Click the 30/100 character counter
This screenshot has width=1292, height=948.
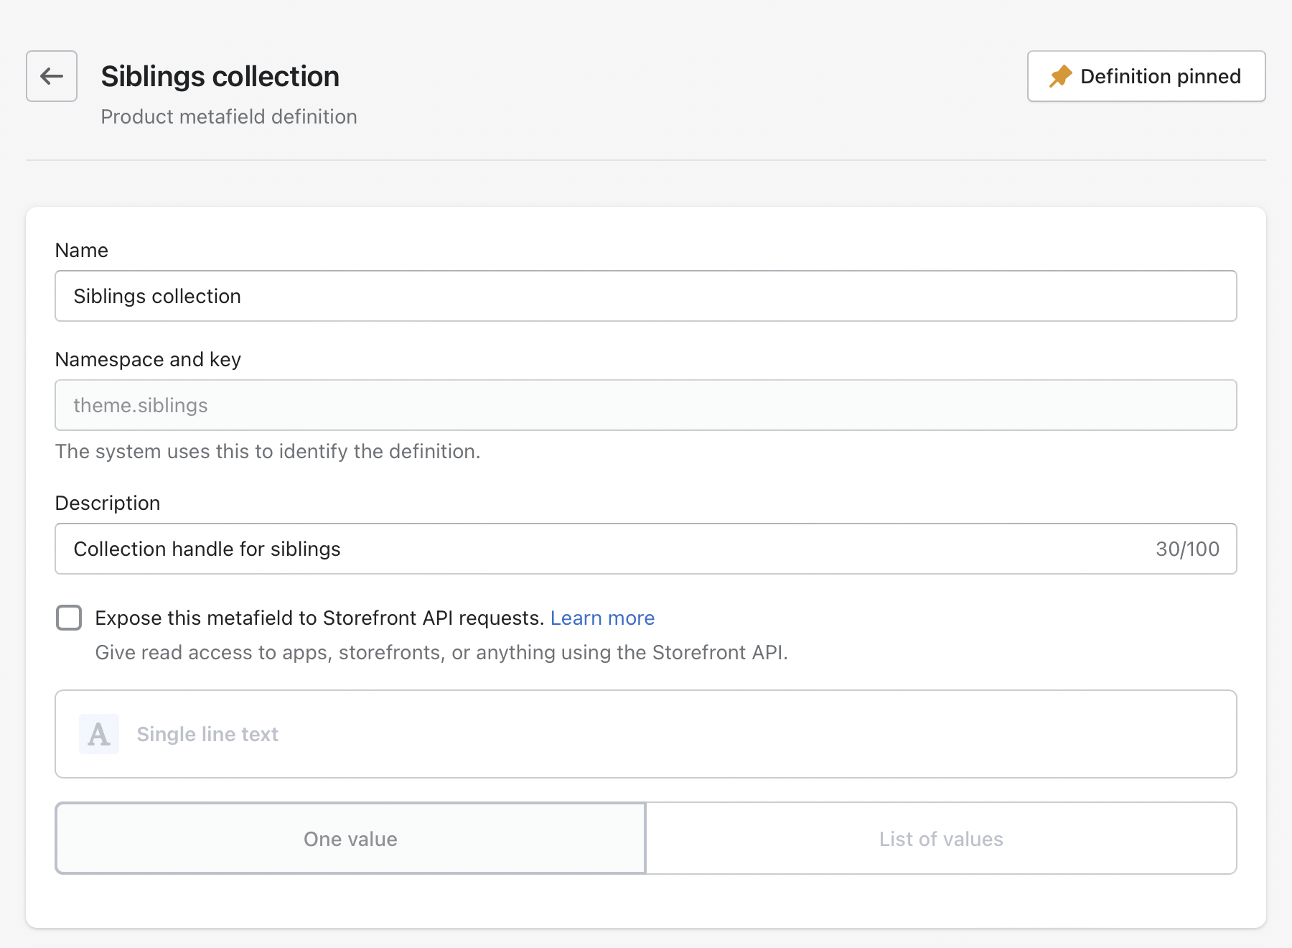pos(1187,549)
